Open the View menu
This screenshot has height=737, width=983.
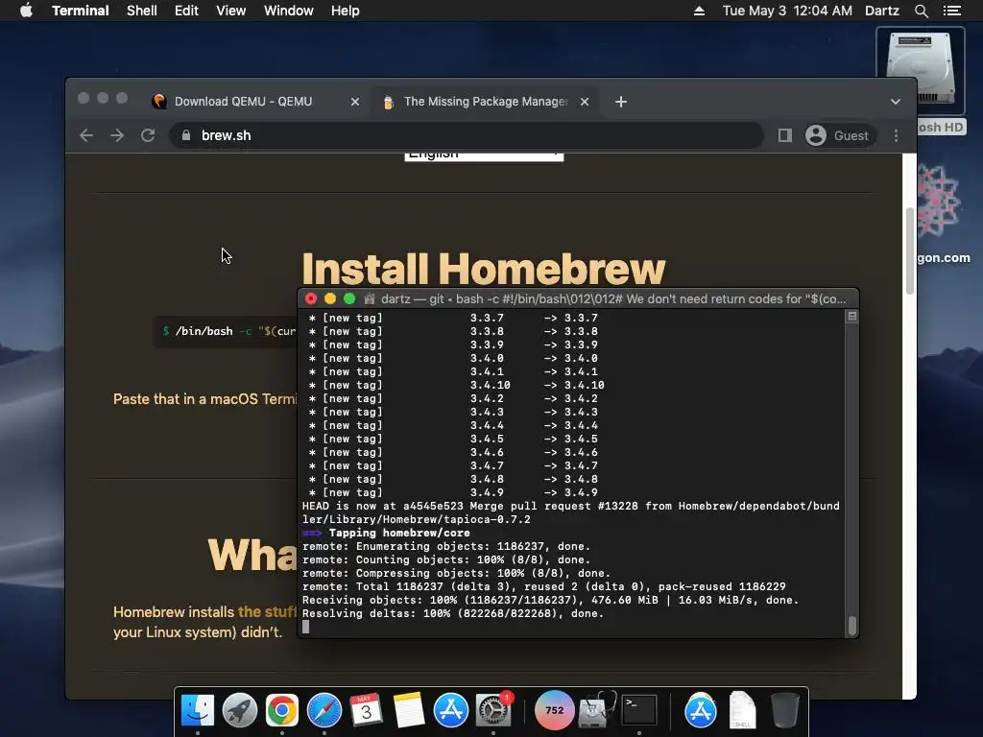(x=230, y=11)
